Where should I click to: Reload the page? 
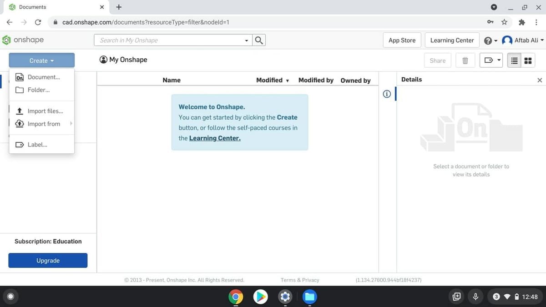click(38, 22)
